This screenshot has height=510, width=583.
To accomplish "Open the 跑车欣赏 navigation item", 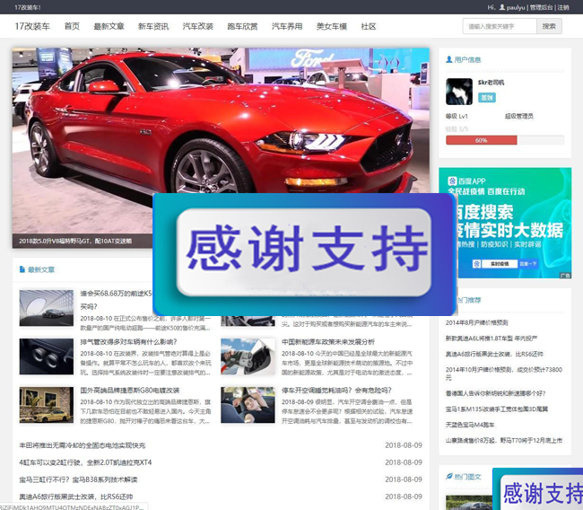I will [242, 26].
